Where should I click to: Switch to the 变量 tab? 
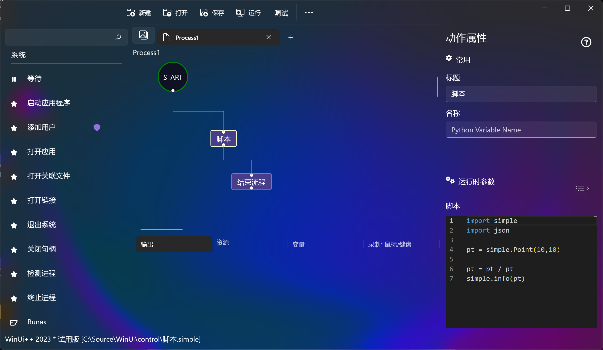tap(298, 244)
